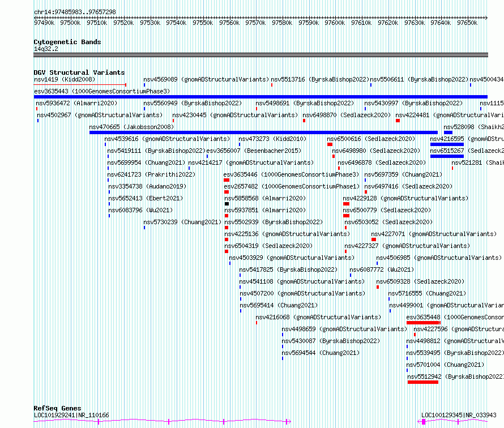Open nsv5419111 (ByrskaBishop2022) variant

click(156, 151)
